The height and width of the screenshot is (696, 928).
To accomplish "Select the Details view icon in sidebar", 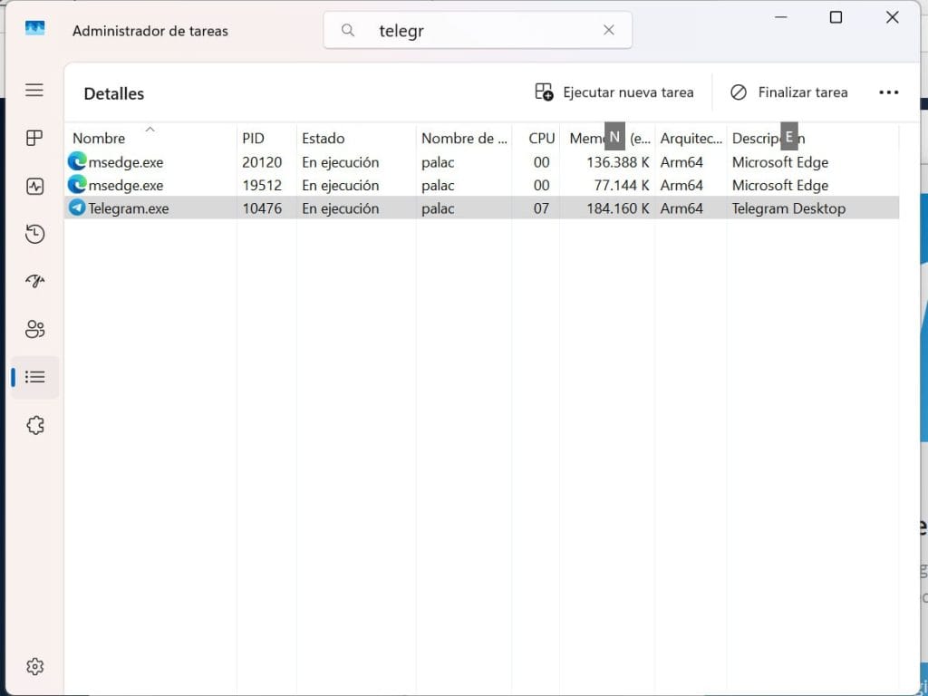I will pos(34,377).
